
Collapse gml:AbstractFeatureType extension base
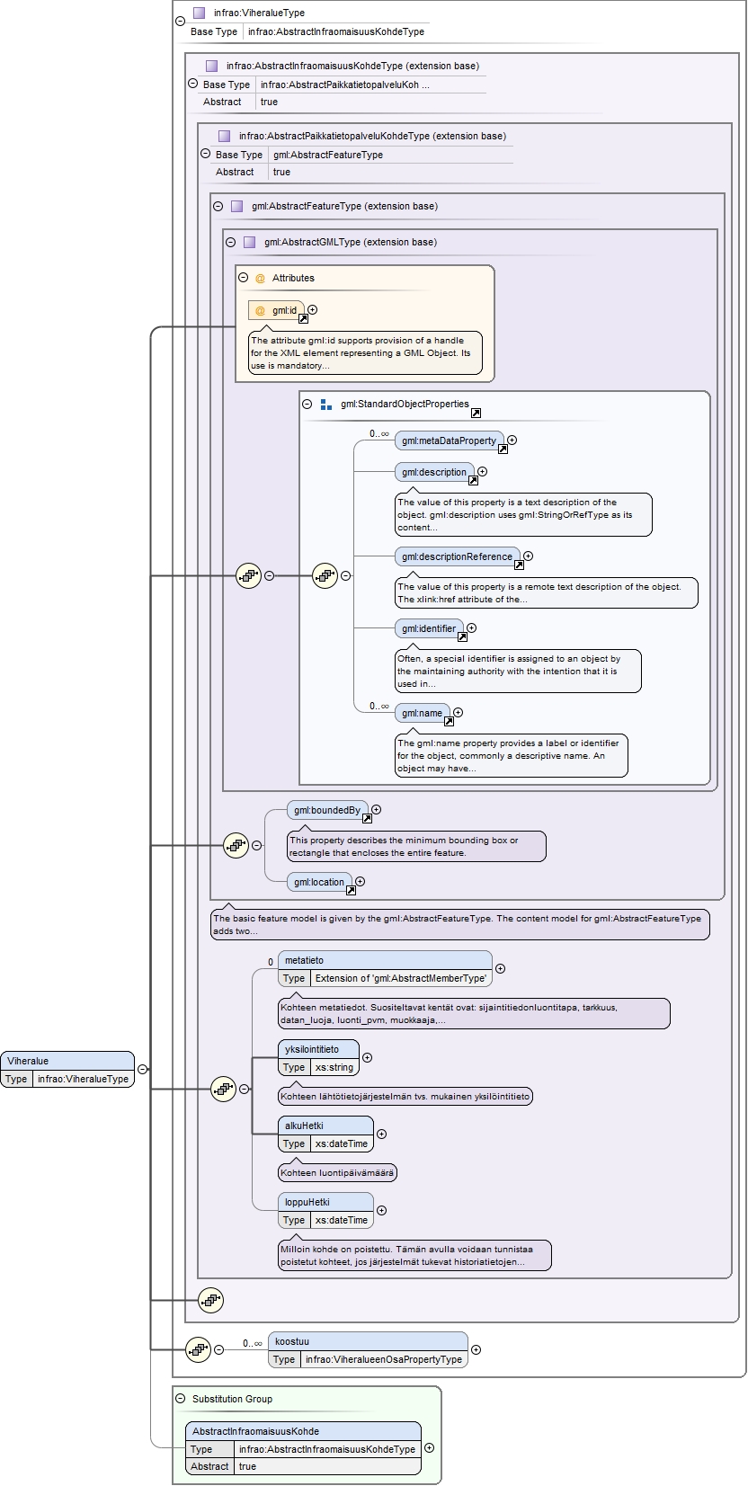[218, 206]
